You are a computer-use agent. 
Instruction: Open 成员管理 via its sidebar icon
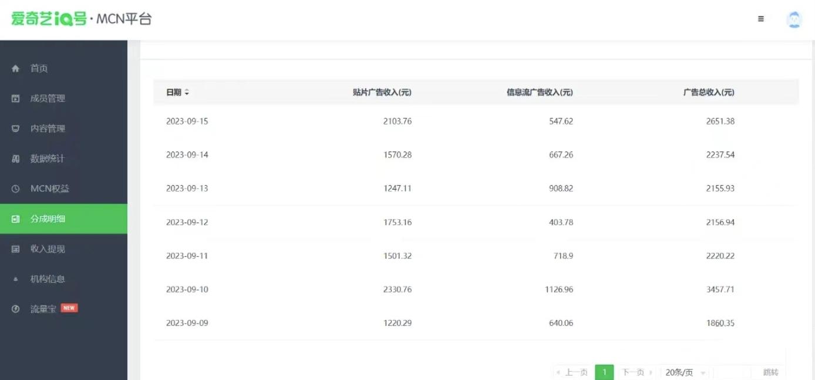[x=15, y=98]
